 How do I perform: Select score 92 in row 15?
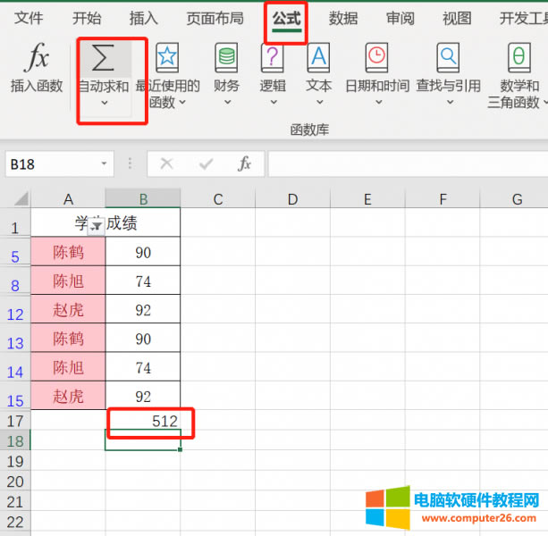pyautogui.click(x=143, y=396)
